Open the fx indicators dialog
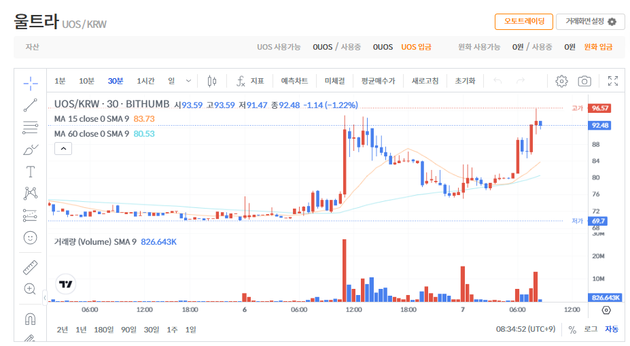Viewport: 630px width, 346px height. pyautogui.click(x=250, y=81)
